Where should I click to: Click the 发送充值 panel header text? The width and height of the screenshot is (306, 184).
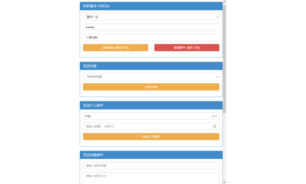90,66
